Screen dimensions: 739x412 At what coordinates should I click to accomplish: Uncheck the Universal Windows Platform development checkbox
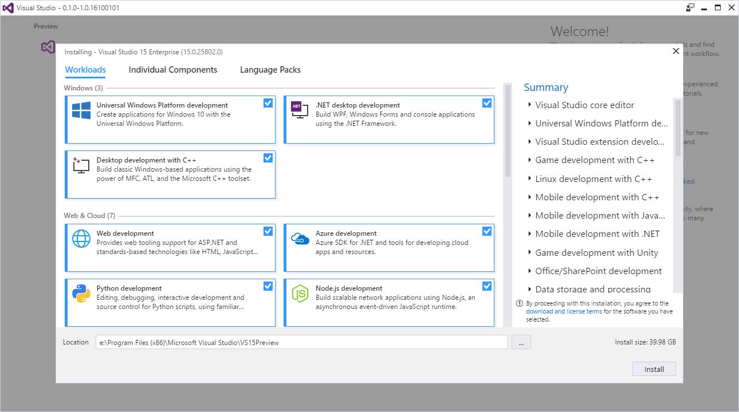[268, 103]
